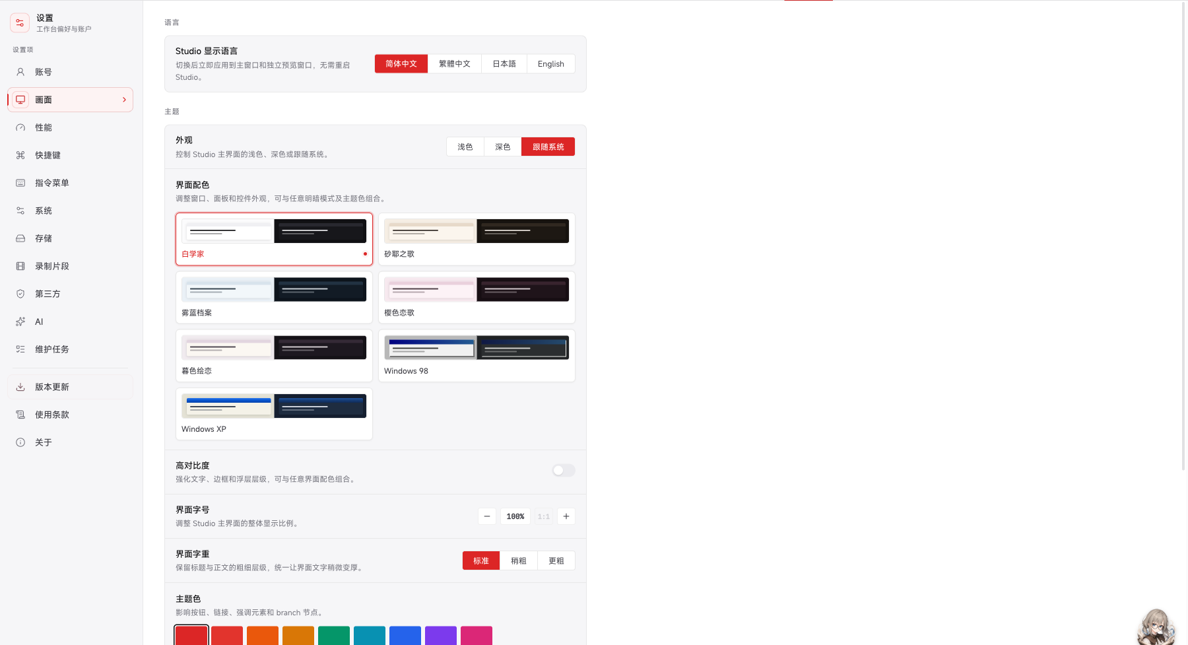The width and height of the screenshot is (1188, 645).
Task: Click the vertical scrollbar on right edge
Action: pyautogui.click(x=1183, y=236)
